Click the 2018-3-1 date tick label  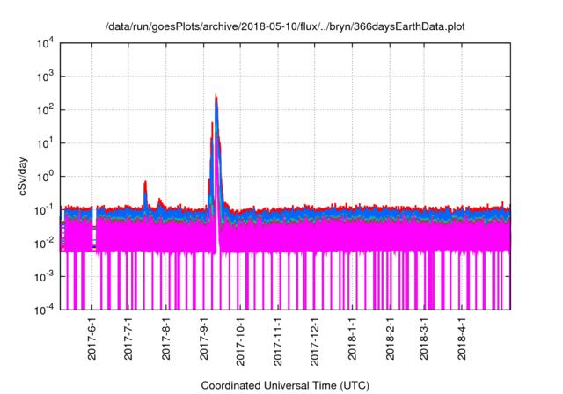point(424,339)
